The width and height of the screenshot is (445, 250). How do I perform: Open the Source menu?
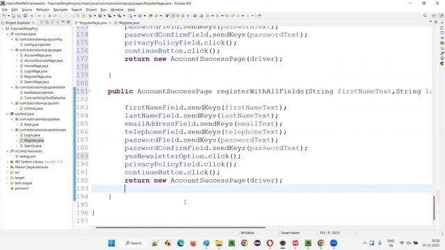27,10
